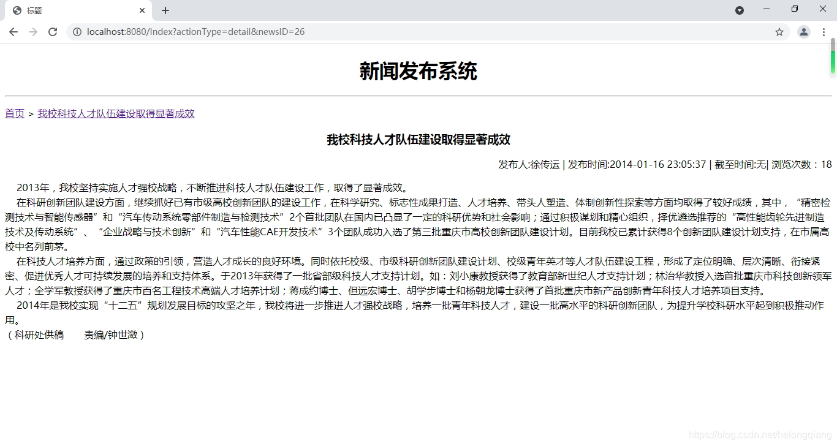Bookmark this page with the star icon
Viewport: 837px width, 446px height.
pyautogui.click(x=779, y=32)
